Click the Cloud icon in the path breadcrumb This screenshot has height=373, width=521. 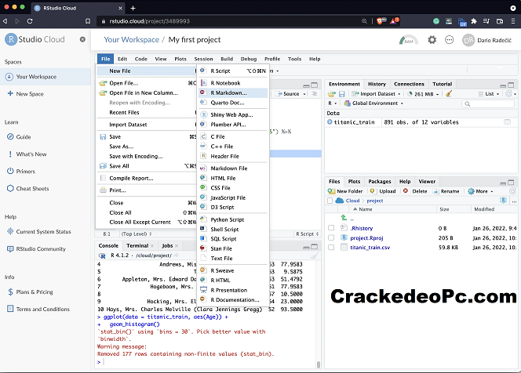click(339, 201)
